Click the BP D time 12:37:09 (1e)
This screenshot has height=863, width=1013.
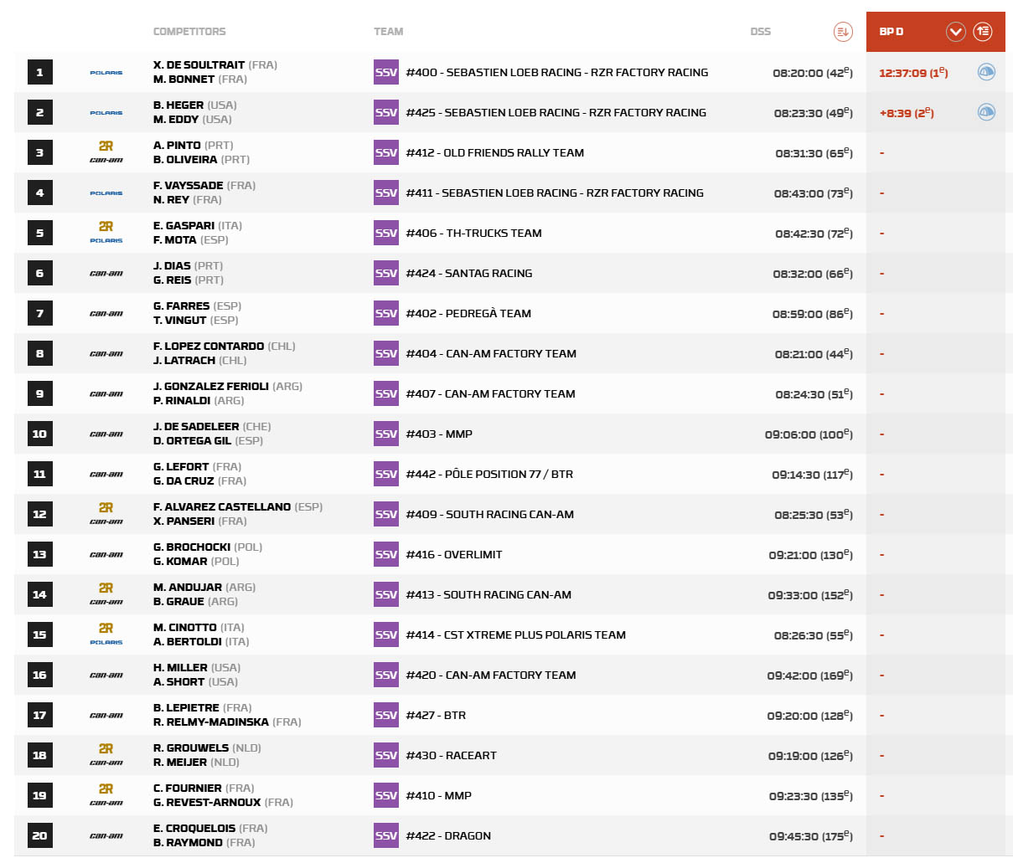(x=913, y=73)
